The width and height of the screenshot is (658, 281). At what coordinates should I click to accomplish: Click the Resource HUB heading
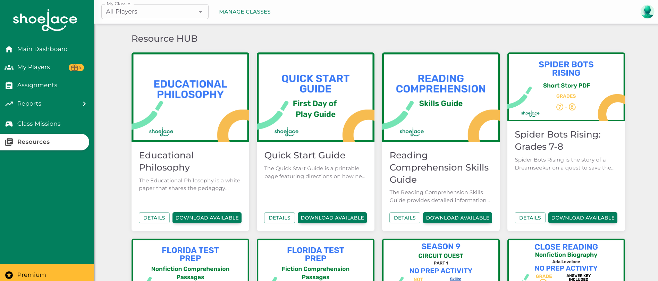coord(164,39)
